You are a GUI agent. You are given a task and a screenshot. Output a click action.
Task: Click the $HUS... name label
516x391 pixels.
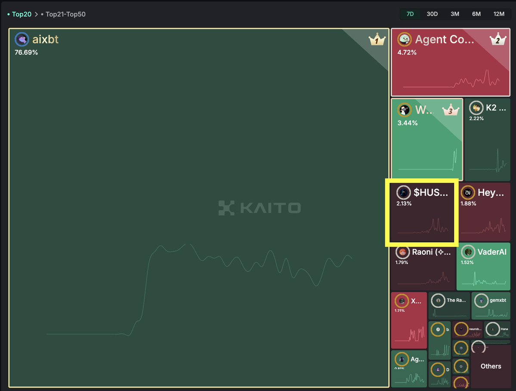coord(431,192)
